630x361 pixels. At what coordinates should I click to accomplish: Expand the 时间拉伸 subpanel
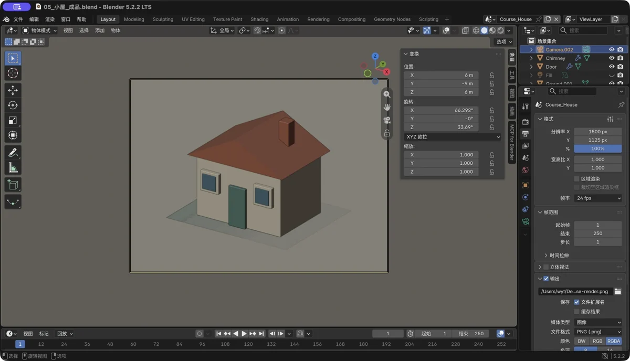[546, 256]
